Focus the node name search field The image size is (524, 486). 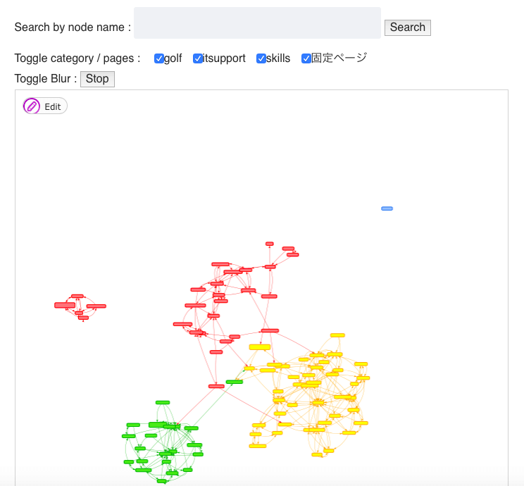pos(257,23)
